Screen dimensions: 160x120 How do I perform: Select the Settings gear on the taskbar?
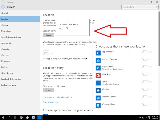point(40,117)
